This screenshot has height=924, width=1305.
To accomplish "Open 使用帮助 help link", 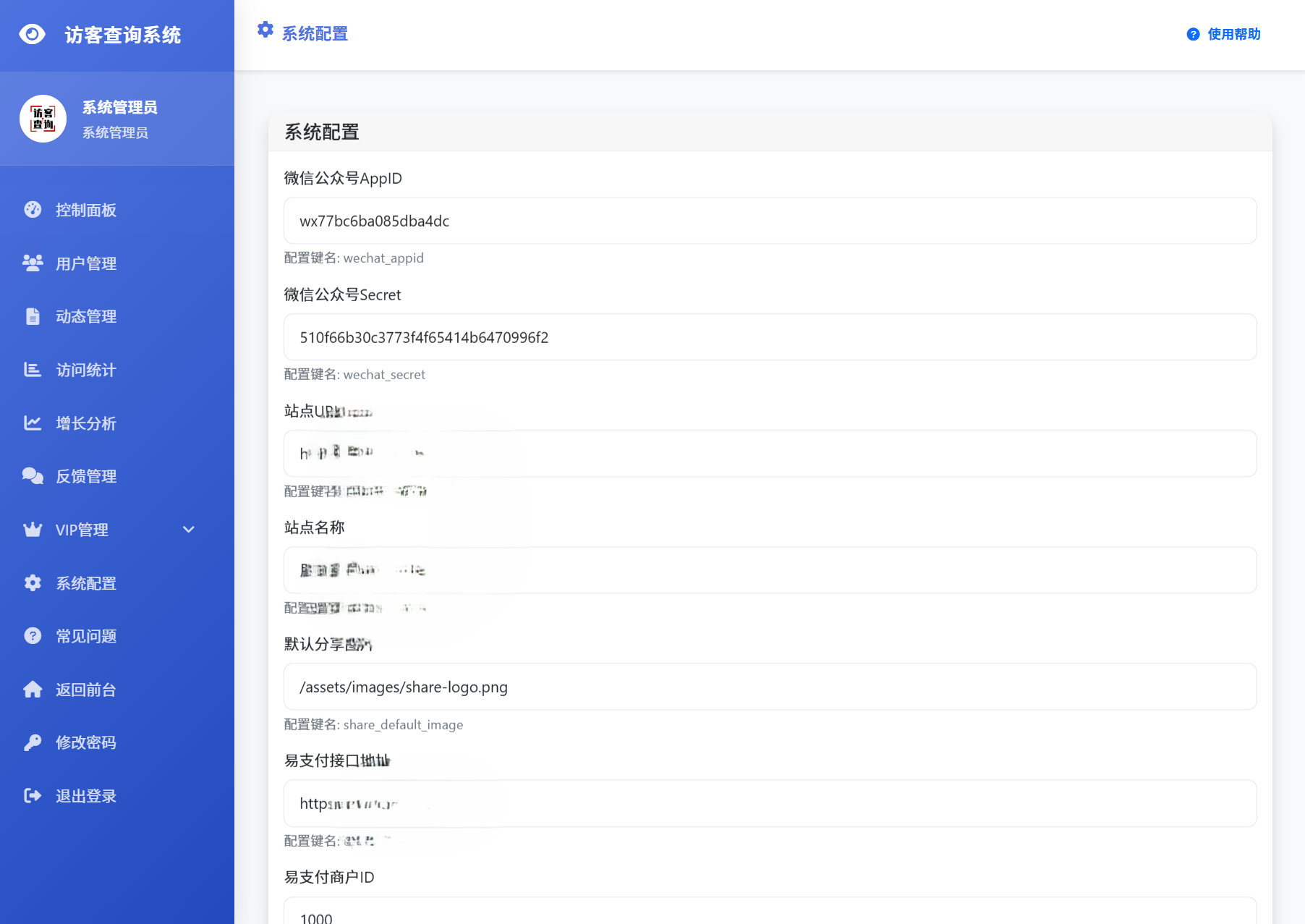I will coord(1224,34).
